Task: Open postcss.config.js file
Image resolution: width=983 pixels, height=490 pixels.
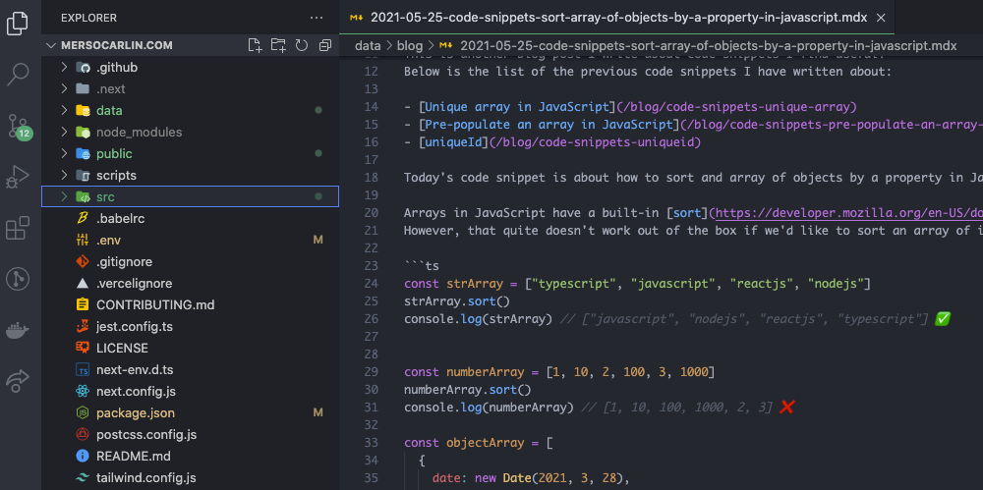Action: coord(191,435)
